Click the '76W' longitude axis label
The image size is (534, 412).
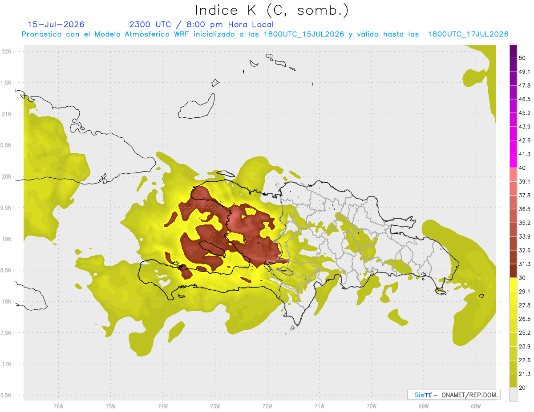pos(58,406)
